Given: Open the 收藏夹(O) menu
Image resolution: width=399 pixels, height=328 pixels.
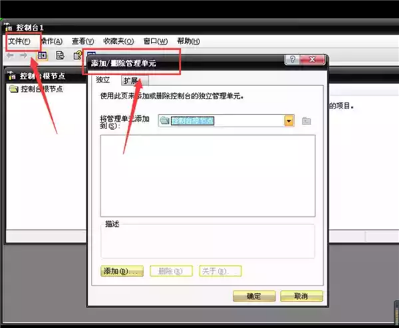Looking at the screenshot, I should click(x=120, y=41).
